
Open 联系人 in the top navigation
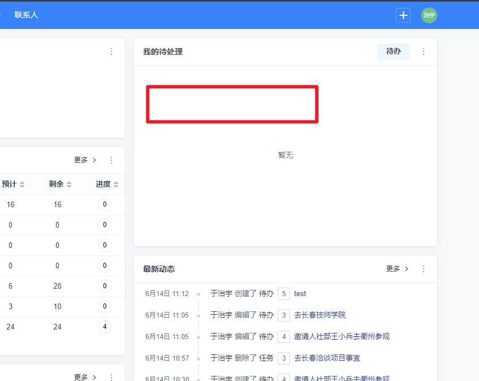click(x=26, y=15)
